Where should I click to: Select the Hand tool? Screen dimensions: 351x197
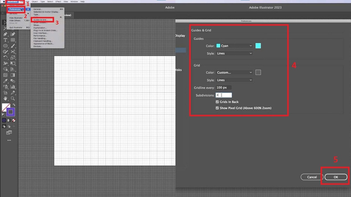(6, 99)
